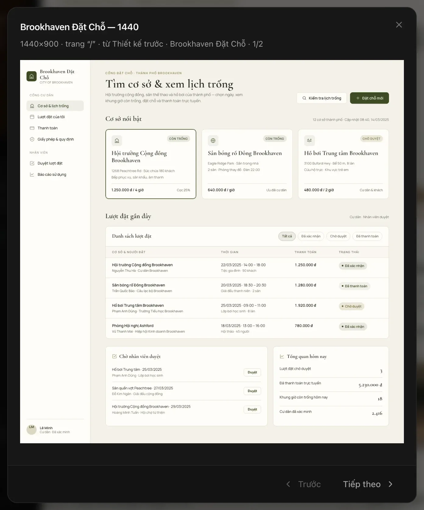This screenshot has width=424, height=510.
Task: Click the check icon next to Chờ nhân viên duyệt
Action: point(115,356)
